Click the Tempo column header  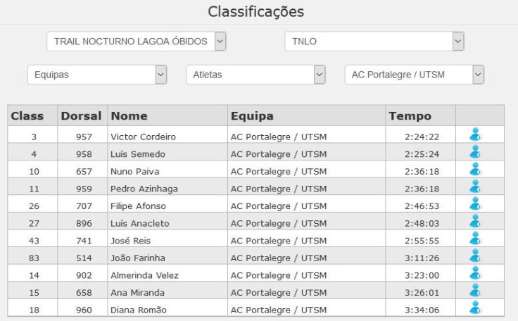click(x=410, y=116)
